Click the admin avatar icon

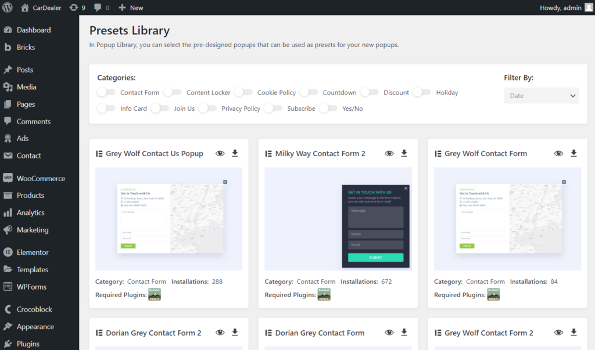coord(589,8)
